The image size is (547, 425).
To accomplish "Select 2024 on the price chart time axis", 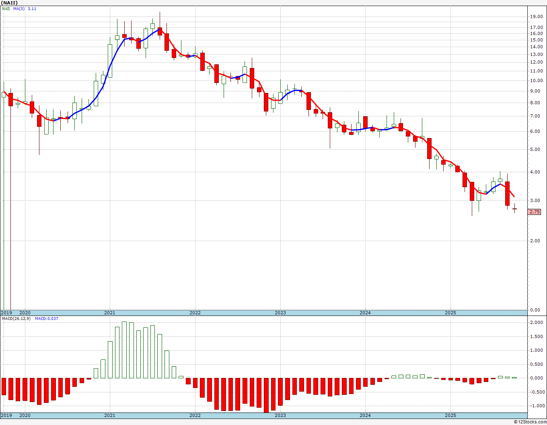I will [x=365, y=313].
